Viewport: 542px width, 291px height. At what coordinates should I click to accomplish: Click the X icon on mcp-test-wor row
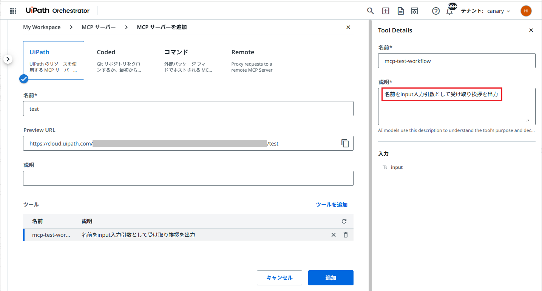click(334, 235)
